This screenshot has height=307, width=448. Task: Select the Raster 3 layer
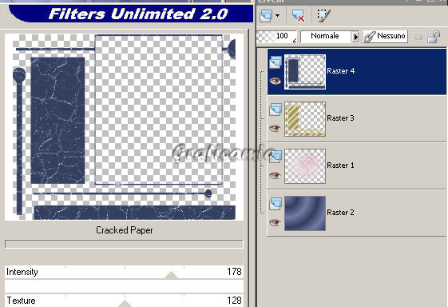(x=357, y=118)
